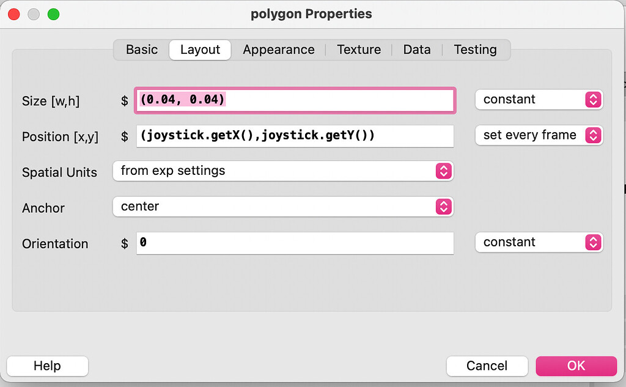This screenshot has width=626, height=387.
Task: Click the dollar sign beside Size
Action: (124, 101)
